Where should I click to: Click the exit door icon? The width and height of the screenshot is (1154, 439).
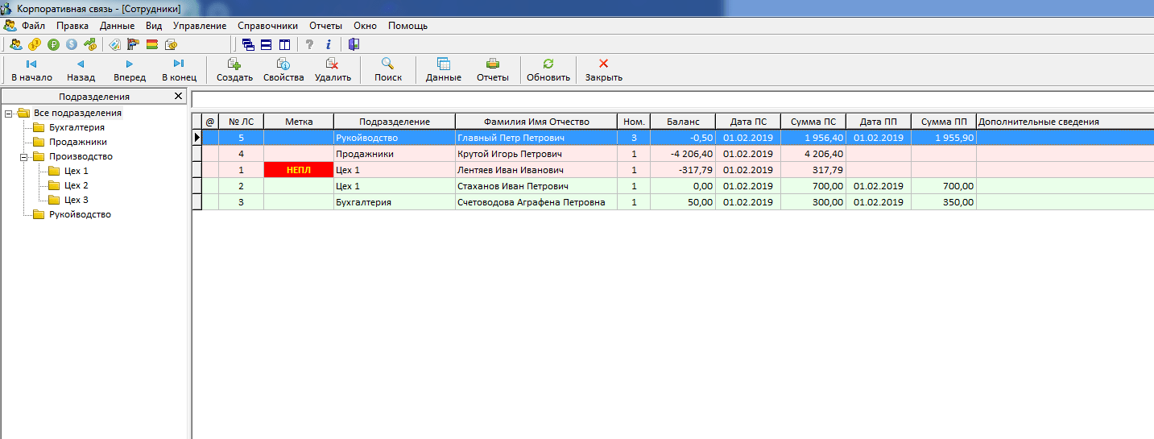(354, 44)
